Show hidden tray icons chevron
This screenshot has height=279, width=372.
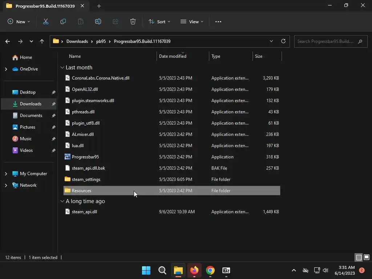pyautogui.click(x=294, y=270)
